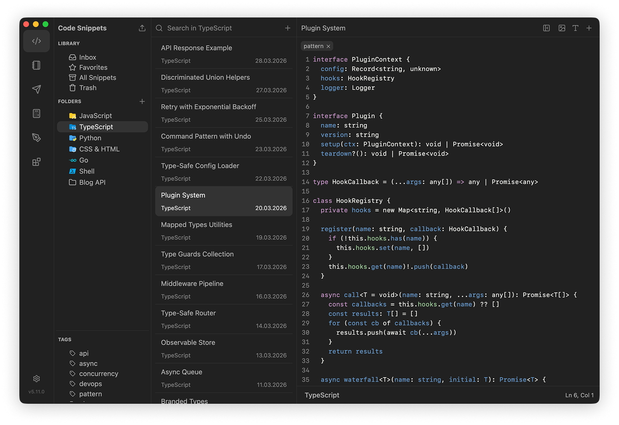Viewport: 619px width, 425px height.
Task: Click the JavaScript folder icon
Action: tap(73, 116)
